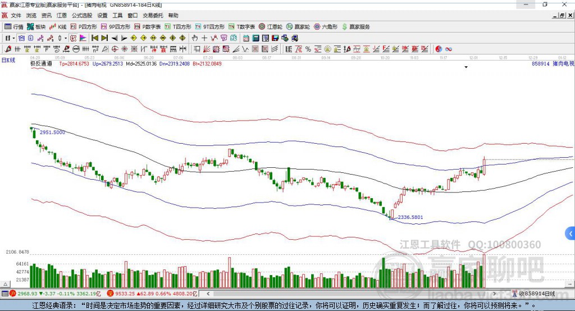Select the circular crosshair target tool

click(x=115, y=49)
